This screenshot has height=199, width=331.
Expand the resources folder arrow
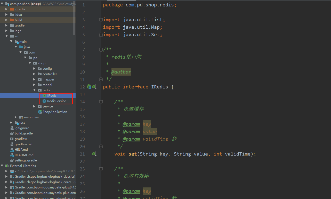16,117
